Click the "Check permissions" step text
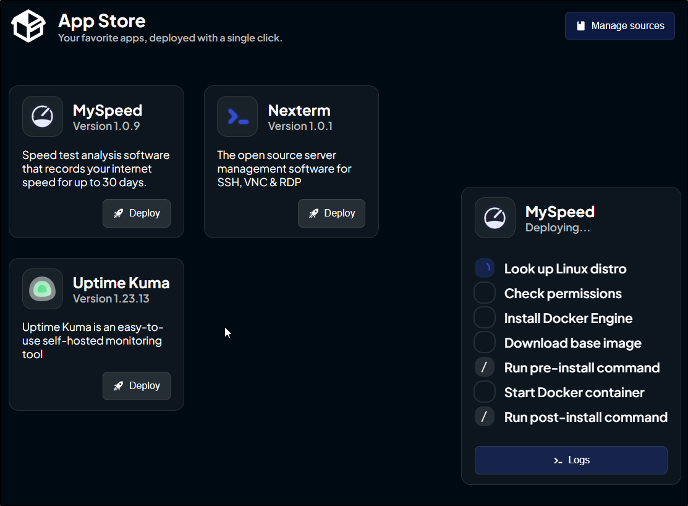Viewport: 688px width, 506px height. tap(563, 293)
